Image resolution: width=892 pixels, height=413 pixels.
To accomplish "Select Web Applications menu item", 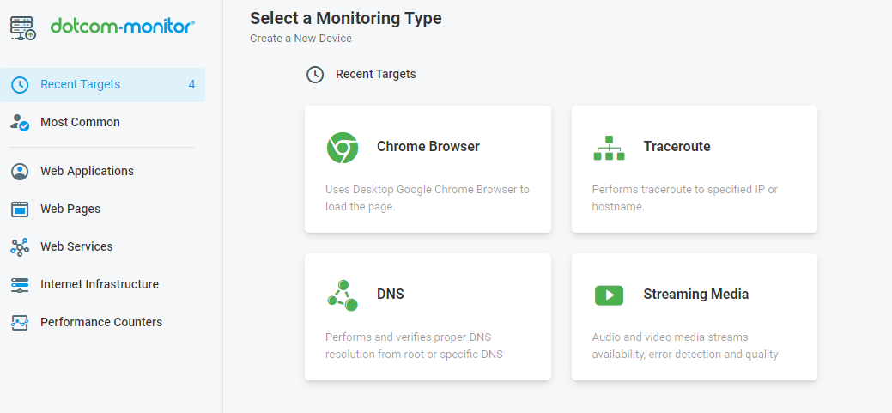I will click(x=102, y=171).
